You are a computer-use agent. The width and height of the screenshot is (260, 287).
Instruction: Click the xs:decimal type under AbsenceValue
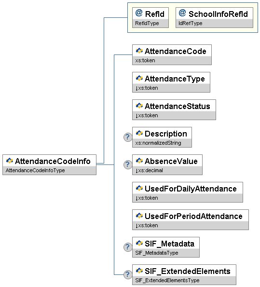(149, 170)
